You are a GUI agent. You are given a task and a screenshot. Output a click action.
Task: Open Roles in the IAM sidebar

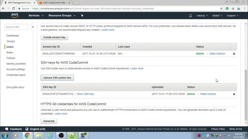pyautogui.click(x=10, y=53)
